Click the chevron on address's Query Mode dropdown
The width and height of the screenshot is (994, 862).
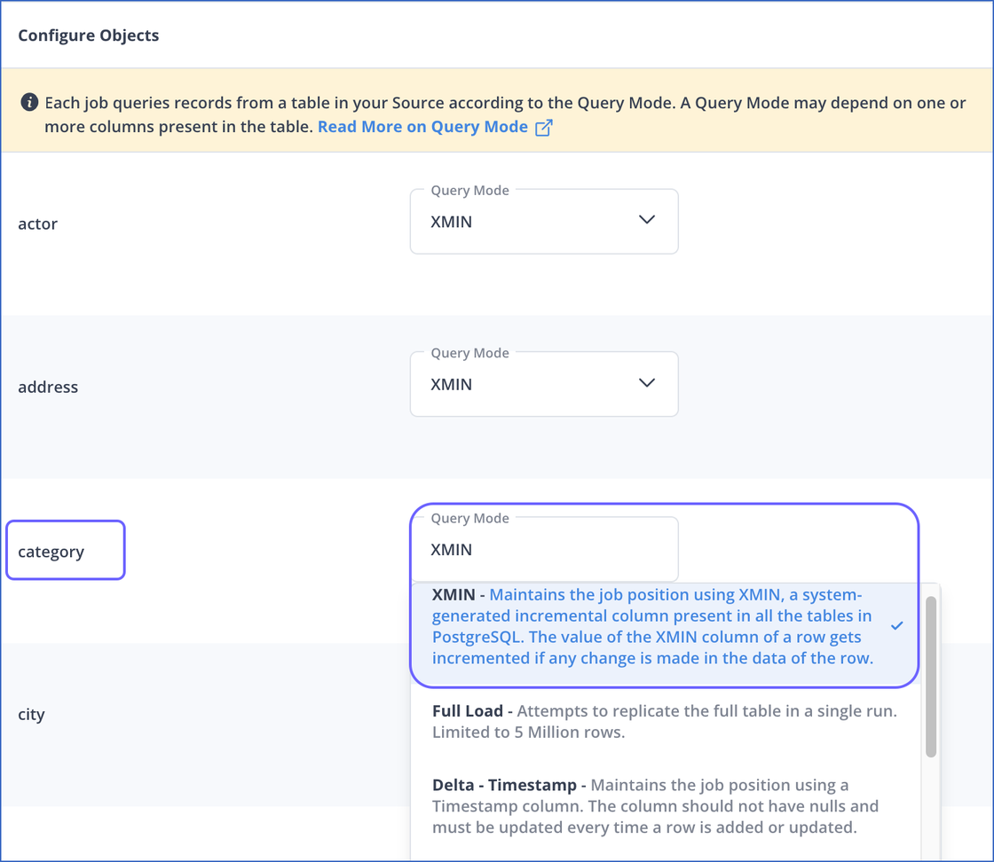point(647,383)
